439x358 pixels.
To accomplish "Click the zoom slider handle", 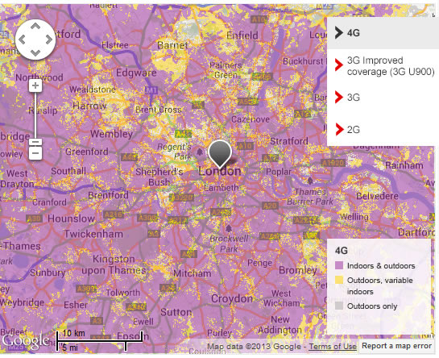I will coord(35,142).
